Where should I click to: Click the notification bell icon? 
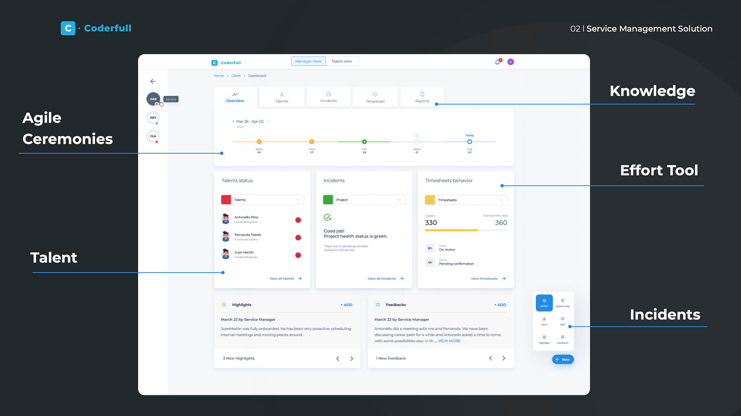[x=497, y=62]
